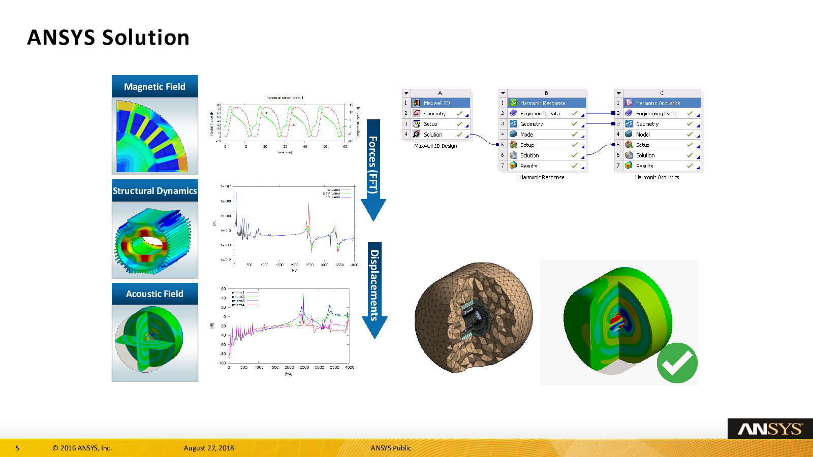Click Results icon in Harmonic Response system

[x=513, y=166]
